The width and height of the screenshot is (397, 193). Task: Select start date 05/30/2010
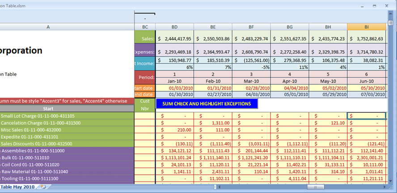pos(366,88)
